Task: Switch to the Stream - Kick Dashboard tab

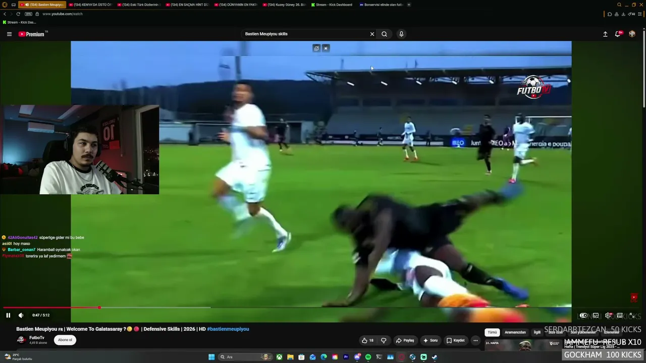Action: (332, 5)
